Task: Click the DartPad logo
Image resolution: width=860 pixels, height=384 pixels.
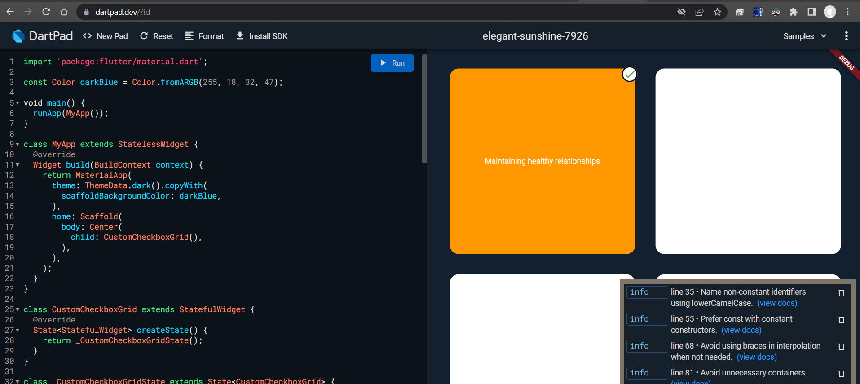Action: [x=42, y=36]
